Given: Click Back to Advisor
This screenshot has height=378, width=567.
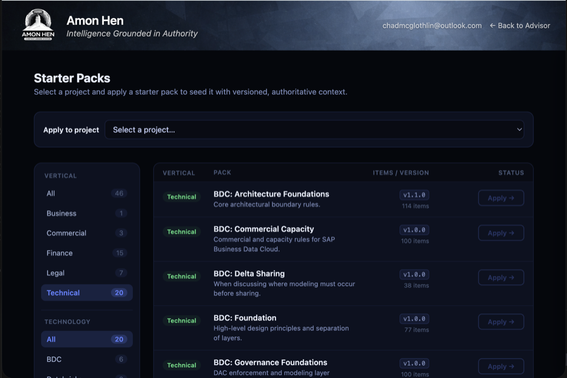Looking at the screenshot, I should pyautogui.click(x=520, y=26).
